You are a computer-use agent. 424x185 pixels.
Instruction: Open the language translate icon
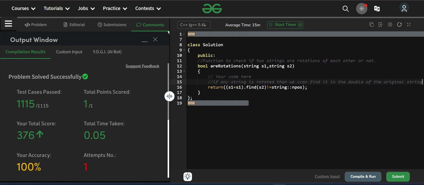pos(377,8)
